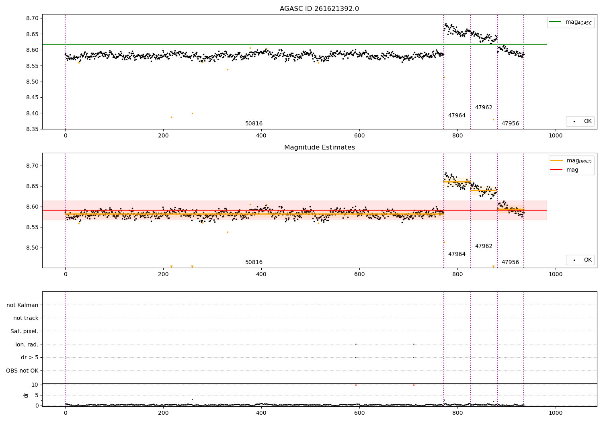This screenshot has height=422, width=603.
Task: Select the red mag legend line swatch
Action: (557, 170)
